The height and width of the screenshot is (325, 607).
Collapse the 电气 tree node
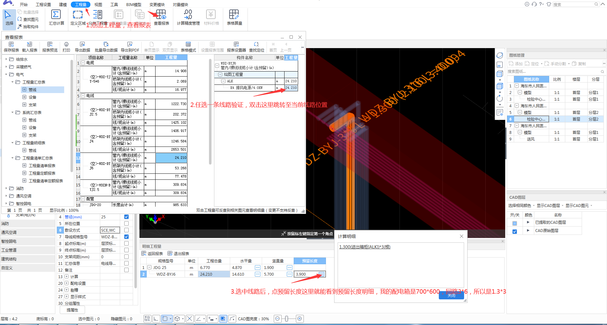click(6, 74)
